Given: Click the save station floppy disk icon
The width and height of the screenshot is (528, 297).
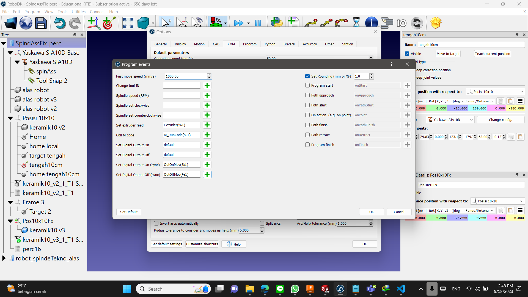Looking at the screenshot, I should click(x=41, y=23).
